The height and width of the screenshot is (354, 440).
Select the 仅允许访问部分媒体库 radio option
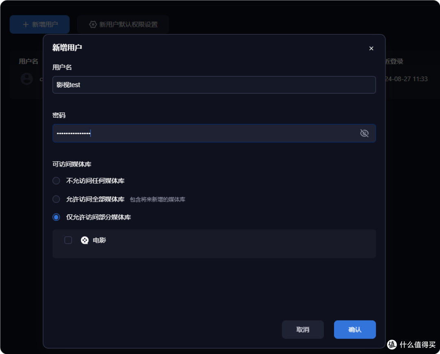[56, 217]
